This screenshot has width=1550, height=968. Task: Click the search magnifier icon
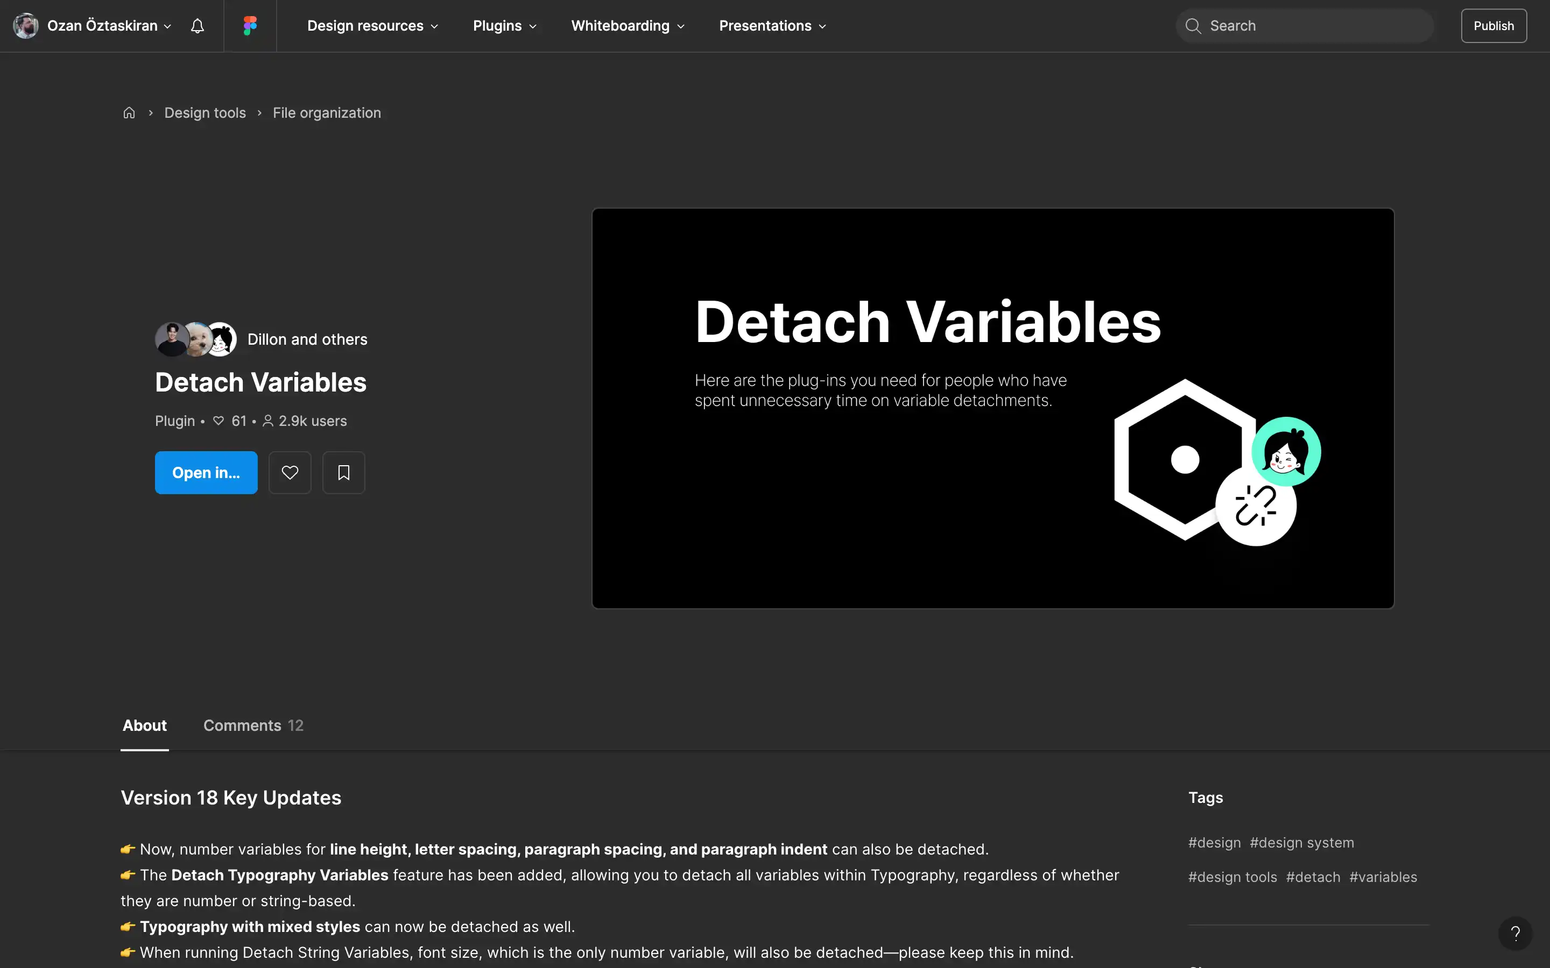[x=1193, y=26]
